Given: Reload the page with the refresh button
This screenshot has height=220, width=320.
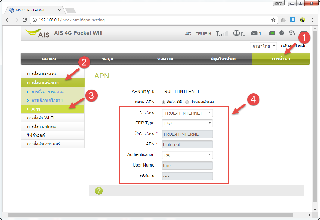Looking at the screenshot, I should pyautogui.click(x=25, y=20).
